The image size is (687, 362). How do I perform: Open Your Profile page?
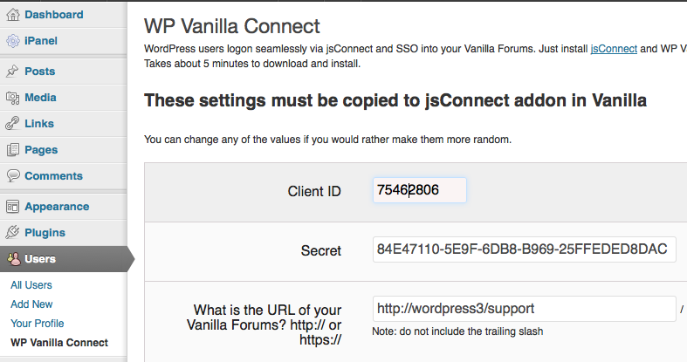(x=37, y=324)
